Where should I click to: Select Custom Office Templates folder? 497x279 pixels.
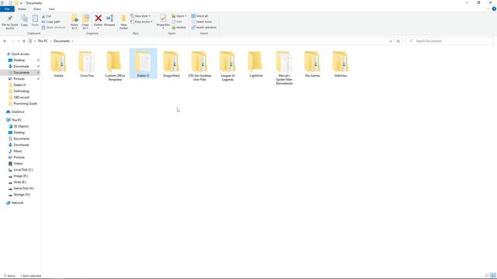[115, 66]
